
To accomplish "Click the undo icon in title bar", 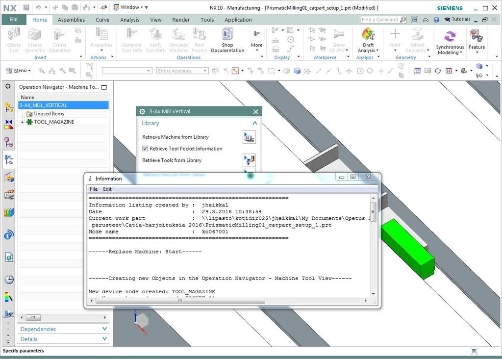I will (x=38, y=7).
